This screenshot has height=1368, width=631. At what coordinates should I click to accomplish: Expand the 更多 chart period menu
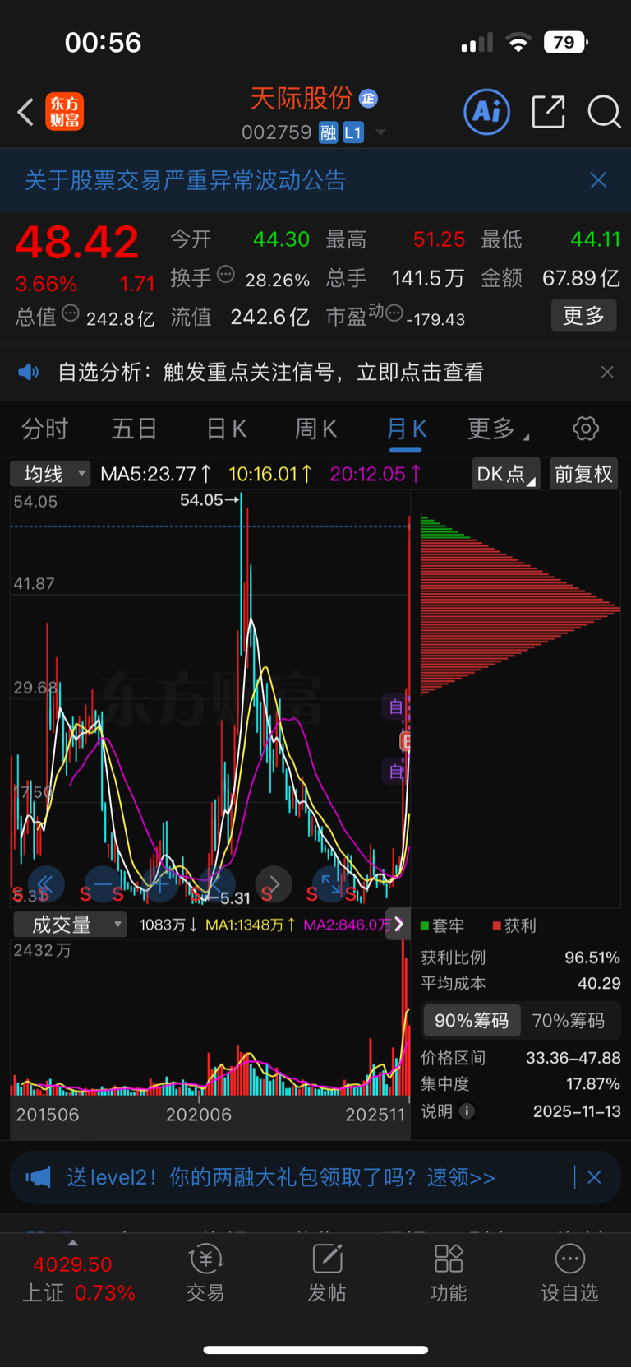[498, 429]
